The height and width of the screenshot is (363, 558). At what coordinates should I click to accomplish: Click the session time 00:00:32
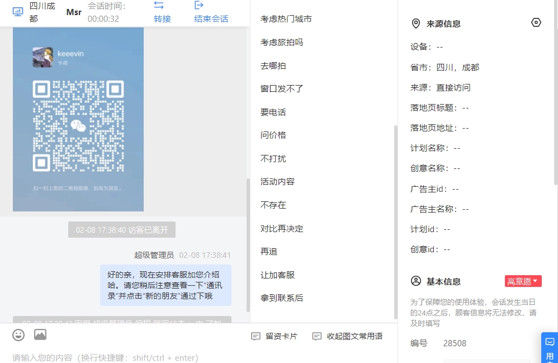pos(103,19)
